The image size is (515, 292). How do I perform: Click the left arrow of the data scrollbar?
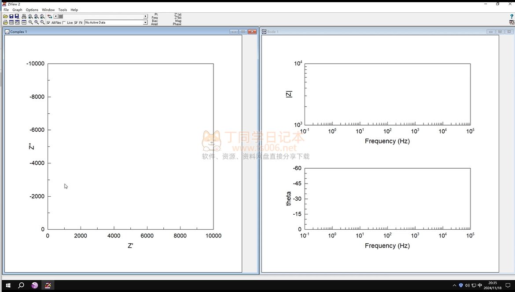click(x=55, y=16)
